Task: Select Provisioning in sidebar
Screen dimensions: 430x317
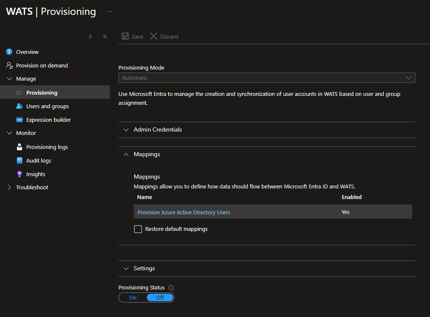Action: coord(55,92)
